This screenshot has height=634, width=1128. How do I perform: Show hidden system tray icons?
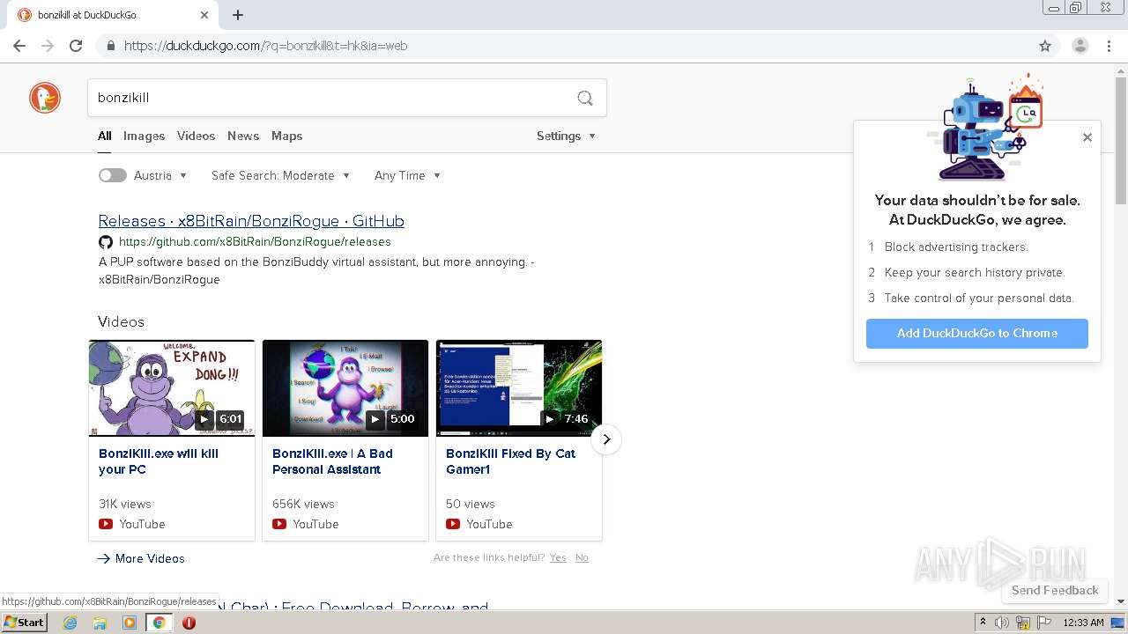coord(983,623)
